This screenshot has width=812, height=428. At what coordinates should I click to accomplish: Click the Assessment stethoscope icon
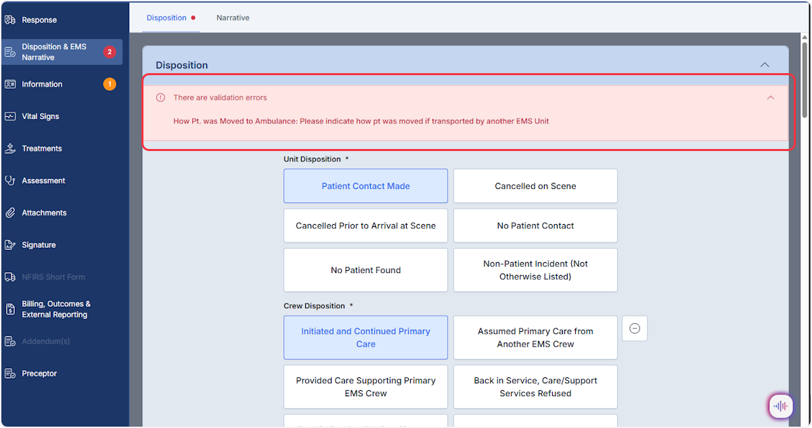coord(10,181)
